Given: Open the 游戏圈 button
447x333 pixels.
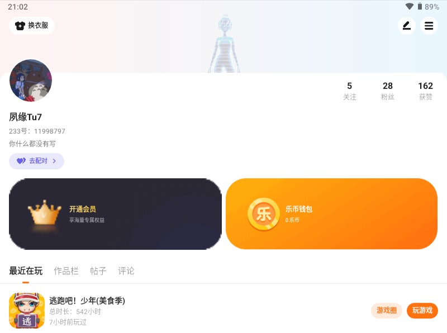Looking at the screenshot, I should coord(387,311).
